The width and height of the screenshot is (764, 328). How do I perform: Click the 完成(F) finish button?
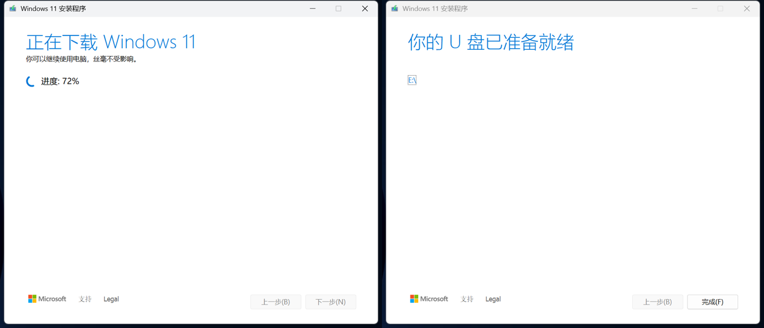(712, 302)
